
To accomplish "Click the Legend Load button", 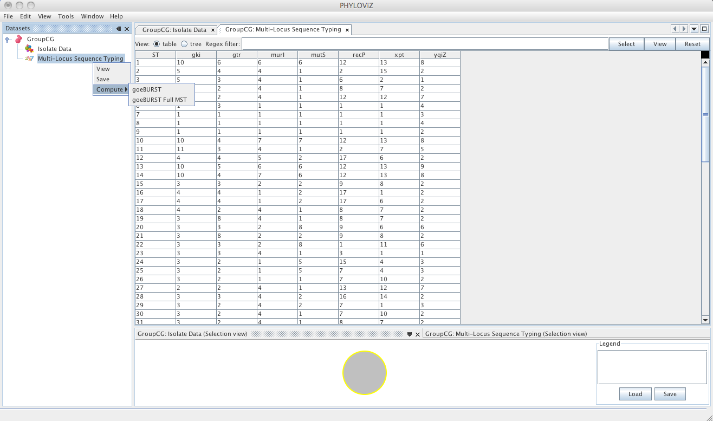I will coord(636,394).
